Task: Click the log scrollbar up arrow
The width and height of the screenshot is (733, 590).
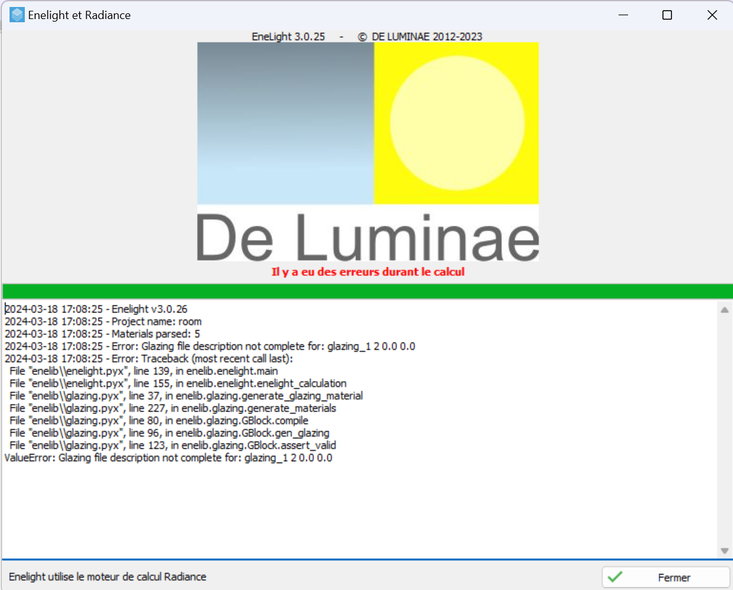Action: 724,310
